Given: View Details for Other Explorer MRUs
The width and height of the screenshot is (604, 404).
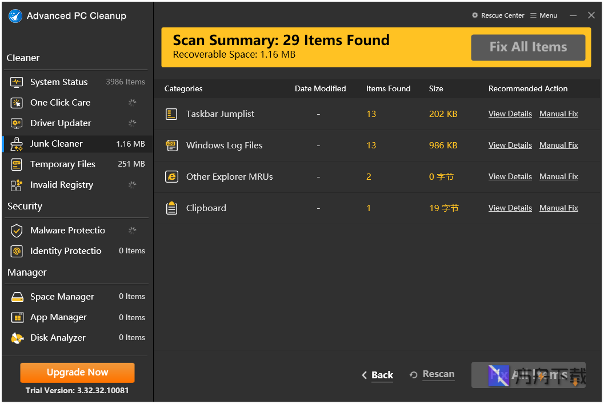Looking at the screenshot, I should [x=510, y=176].
